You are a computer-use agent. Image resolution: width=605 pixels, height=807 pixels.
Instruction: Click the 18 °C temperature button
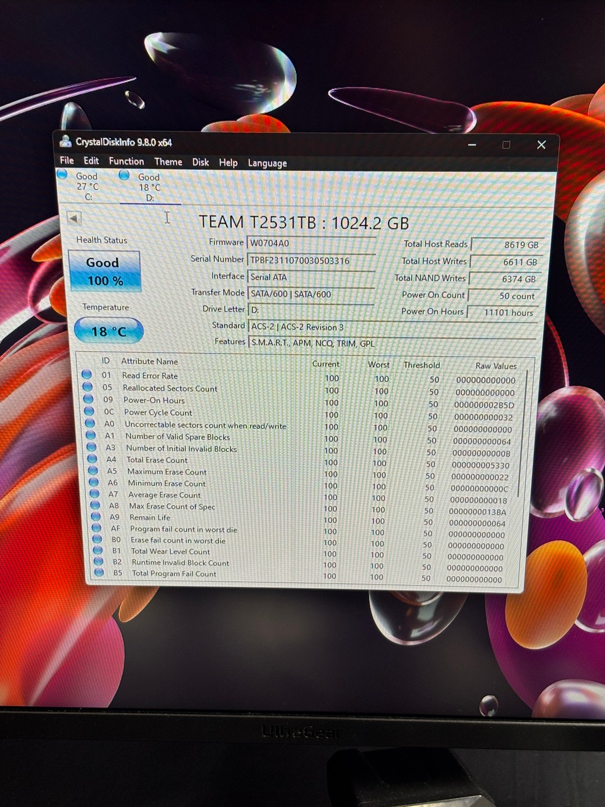point(109,331)
